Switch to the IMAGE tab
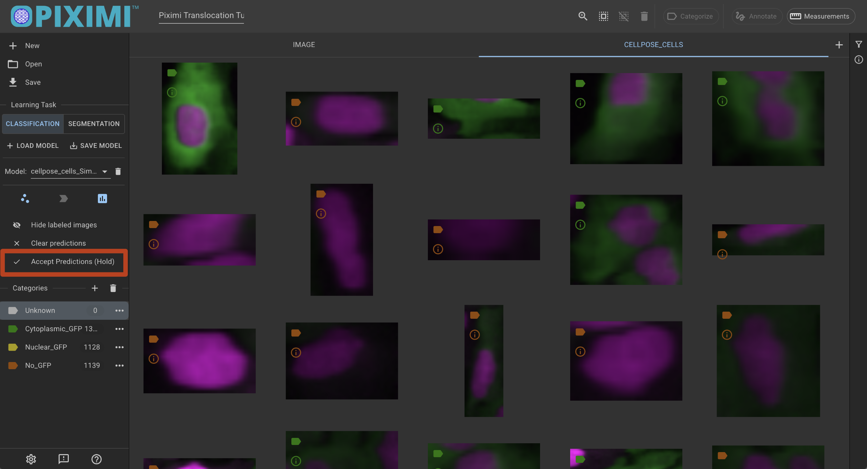Image resolution: width=867 pixels, height=469 pixels. point(304,45)
